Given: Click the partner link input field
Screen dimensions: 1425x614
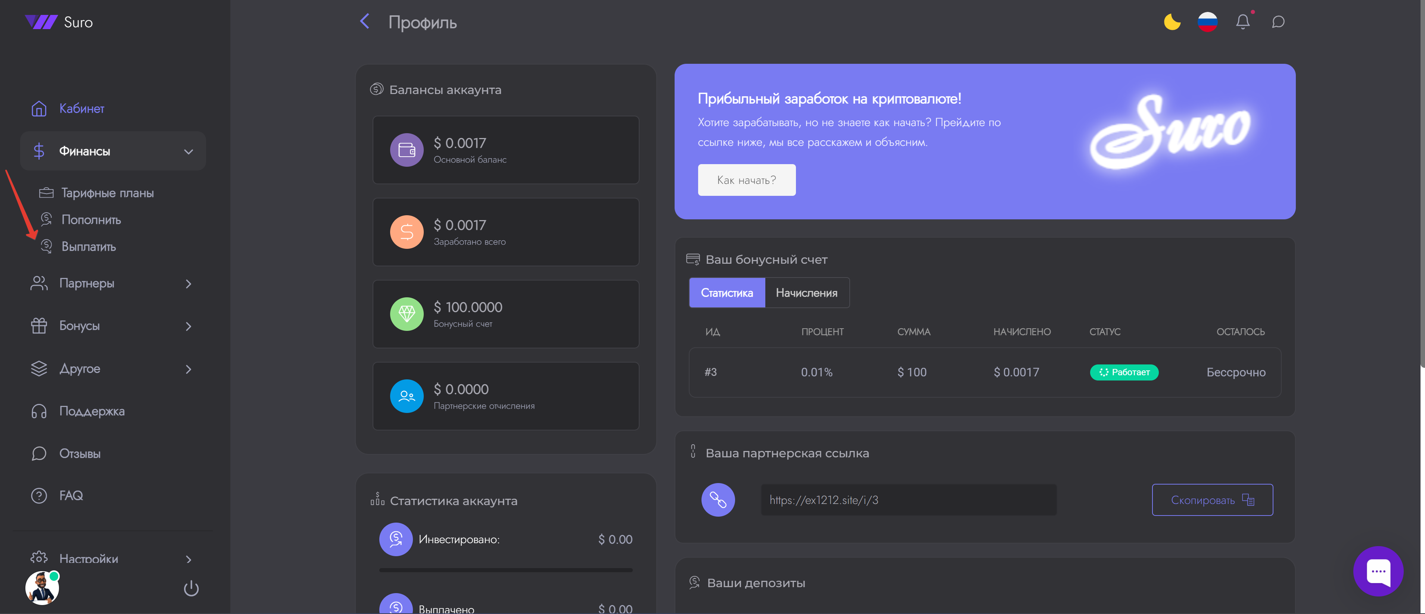Looking at the screenshot, I should (908, 499).
